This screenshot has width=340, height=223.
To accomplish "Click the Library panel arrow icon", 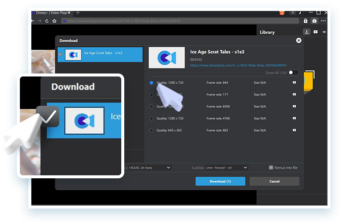I will 324,32.
